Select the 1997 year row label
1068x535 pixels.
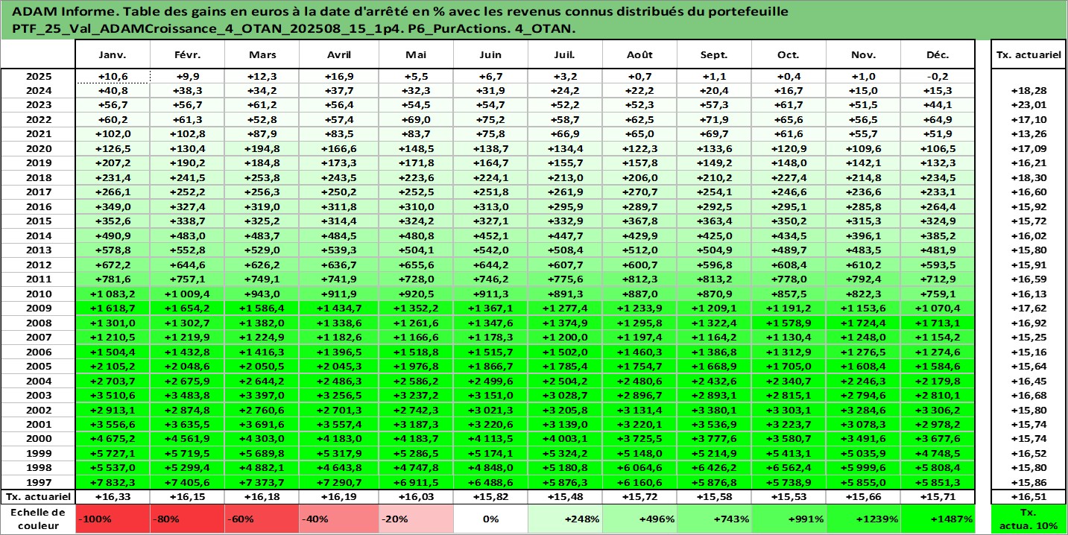point(39,482)
